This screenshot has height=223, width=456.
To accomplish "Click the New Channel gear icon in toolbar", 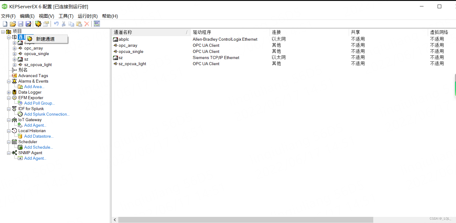I will [x=38, y=24].
